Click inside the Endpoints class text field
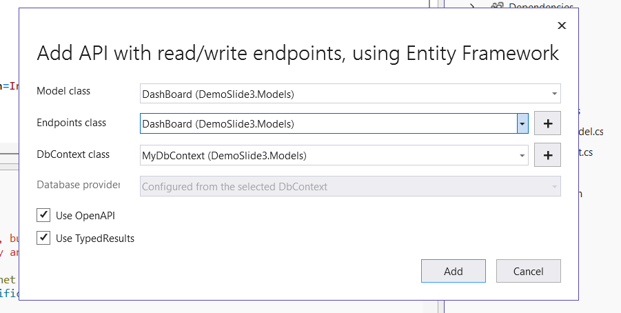 tap(327, 124)
